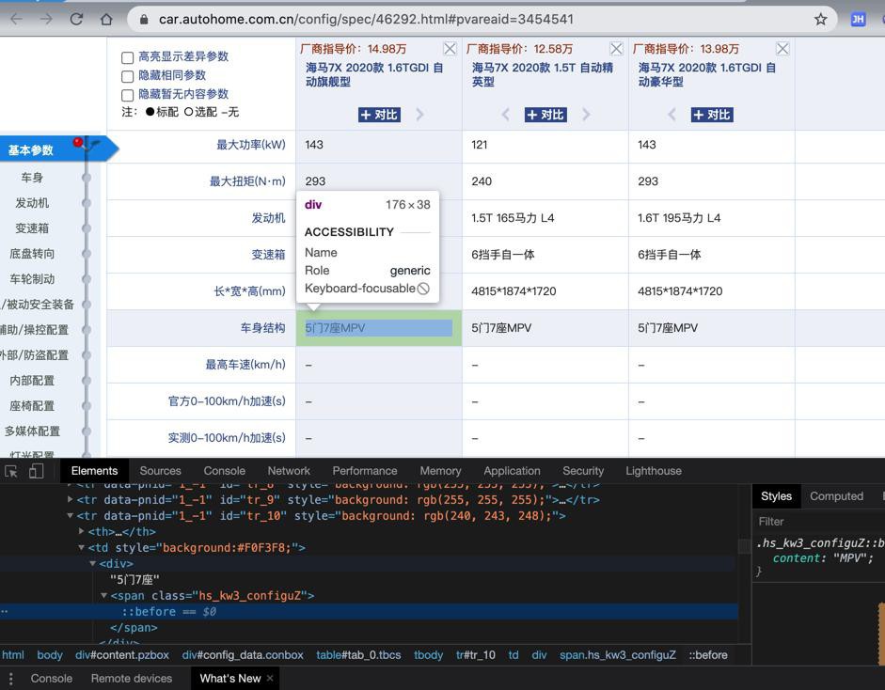Open Remote devices drawer tab
This screenshot has height=690, width=885.
coord(132,678)
